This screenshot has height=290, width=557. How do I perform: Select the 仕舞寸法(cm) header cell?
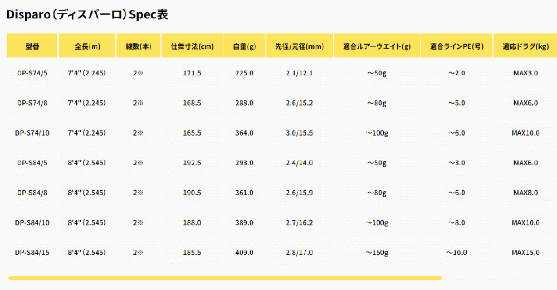click(x=192, y=46)
